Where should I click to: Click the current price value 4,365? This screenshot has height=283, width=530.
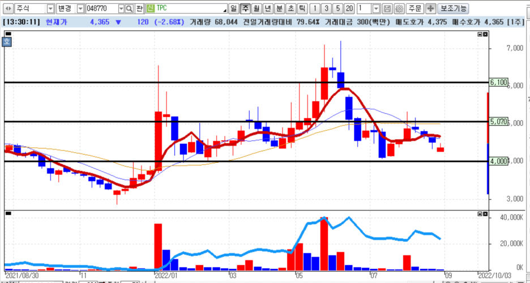pyautogui.click(x=100, y=22)
